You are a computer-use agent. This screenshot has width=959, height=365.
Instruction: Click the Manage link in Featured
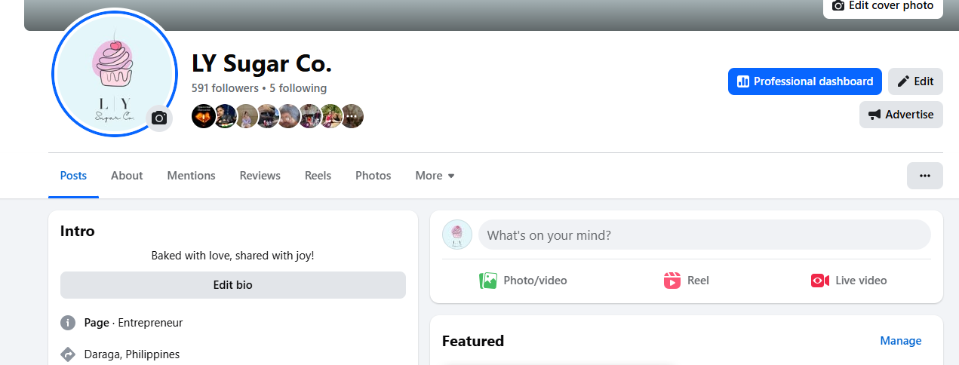coord(900,341)
